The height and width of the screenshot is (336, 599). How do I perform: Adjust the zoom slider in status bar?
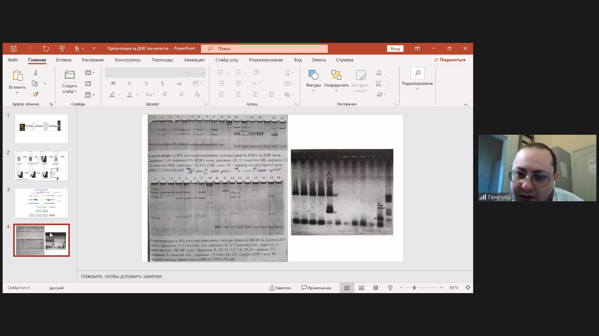pos(414,288)
